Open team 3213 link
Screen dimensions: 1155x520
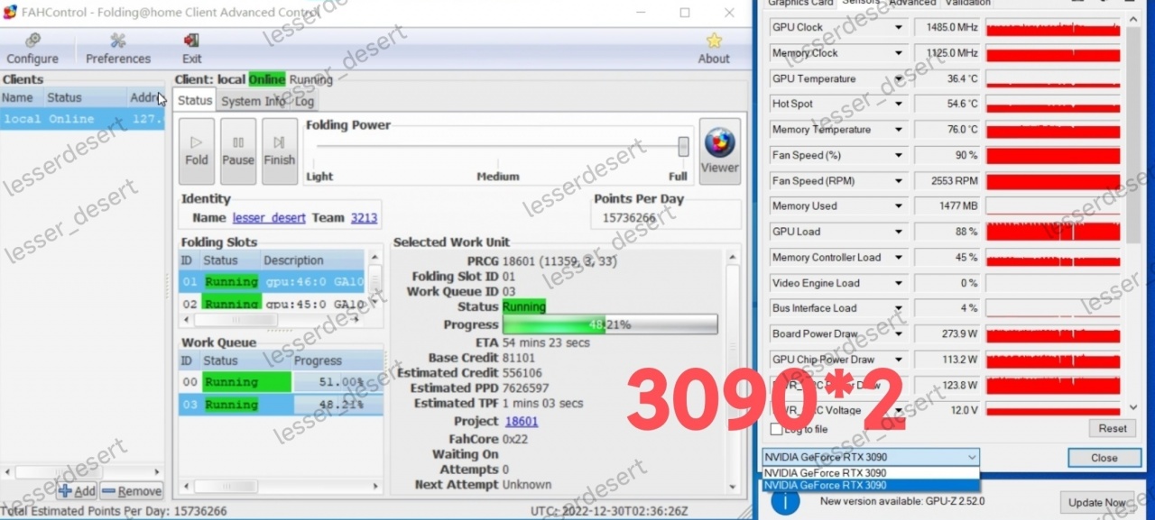click(364, 217)
